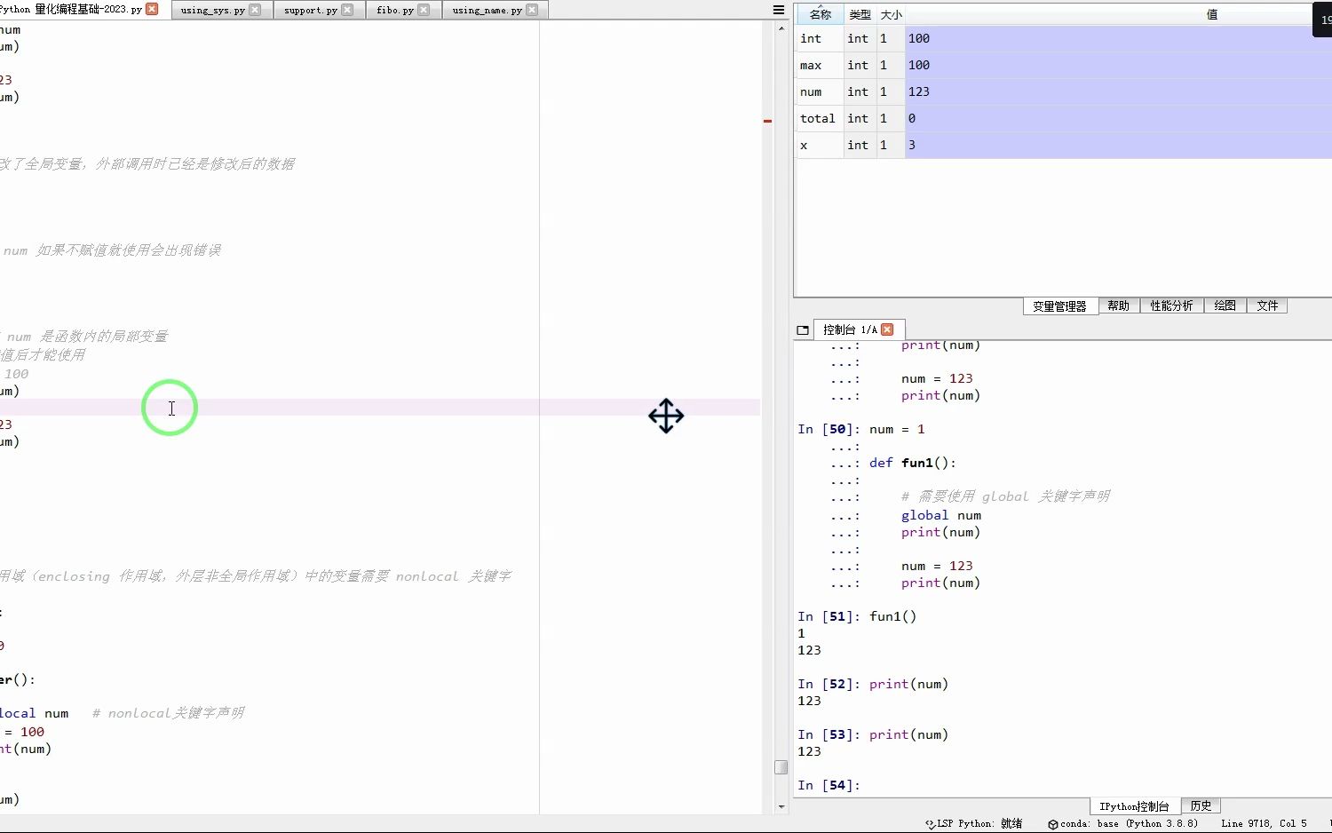Image resolution: width=1332 pixels, height=833 pixels.
Task: Switch to the using_name.py tab
Action: 487,10
